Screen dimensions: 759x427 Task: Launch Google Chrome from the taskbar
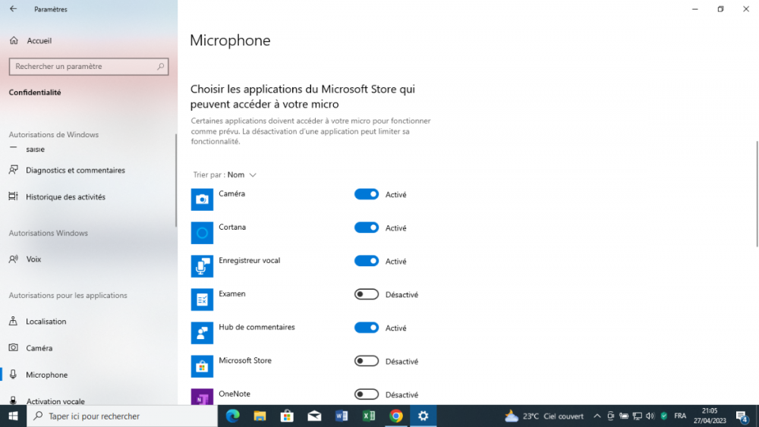pos(395,416)
